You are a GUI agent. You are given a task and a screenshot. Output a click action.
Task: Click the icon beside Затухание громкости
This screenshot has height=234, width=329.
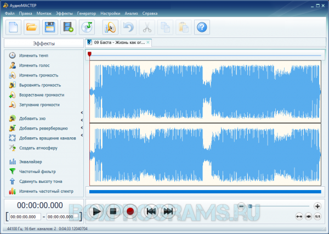pyautogui.click(x=13, y=105)
